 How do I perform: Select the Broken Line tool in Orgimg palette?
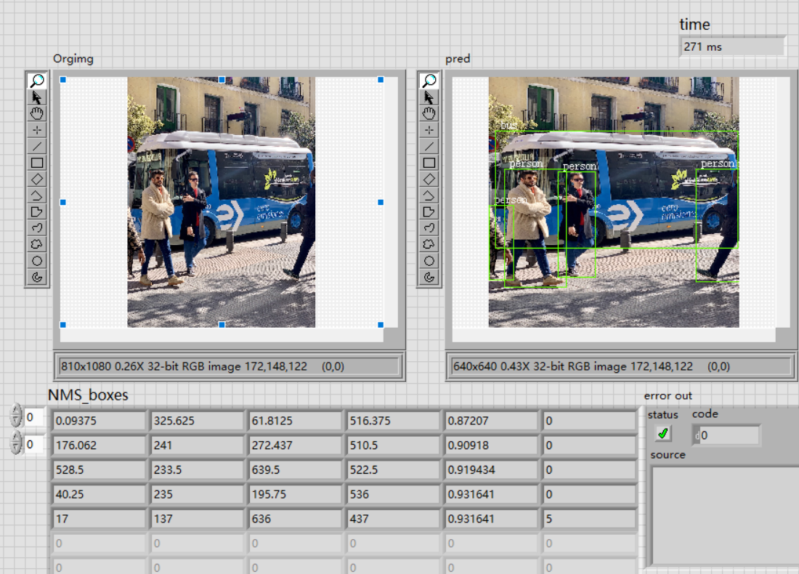coord(37,195)
